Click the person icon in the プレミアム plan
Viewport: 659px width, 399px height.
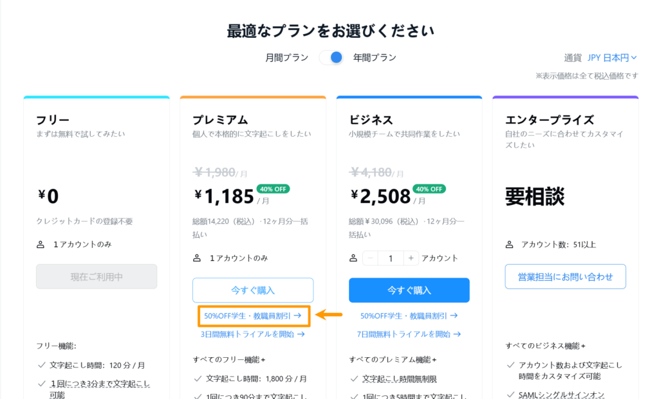click(197, 258)
